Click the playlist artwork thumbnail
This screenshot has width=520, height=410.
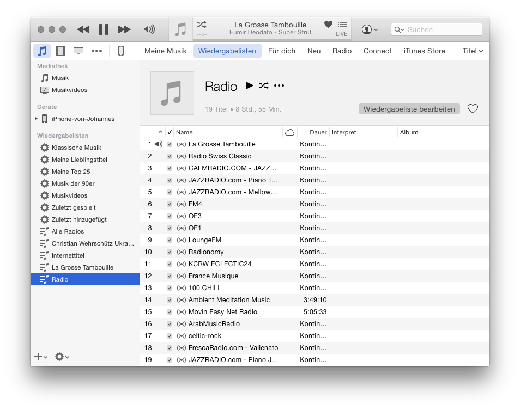[x=172, y=93]
